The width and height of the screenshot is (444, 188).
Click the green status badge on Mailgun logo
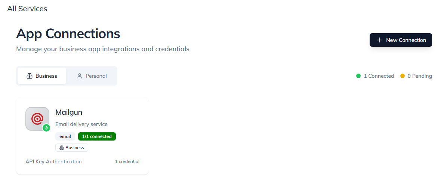tap(46, 128)
